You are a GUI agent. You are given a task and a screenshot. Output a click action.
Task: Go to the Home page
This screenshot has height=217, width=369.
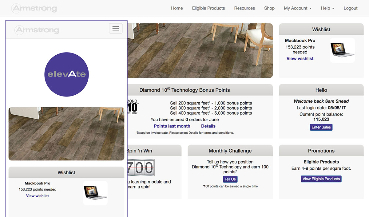[177, 8]
